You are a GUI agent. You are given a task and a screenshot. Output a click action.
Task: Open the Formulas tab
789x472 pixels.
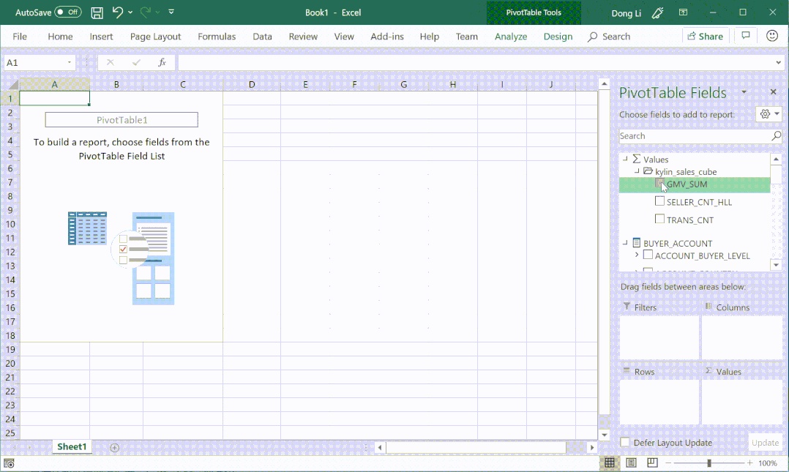[x=217, y=37]
